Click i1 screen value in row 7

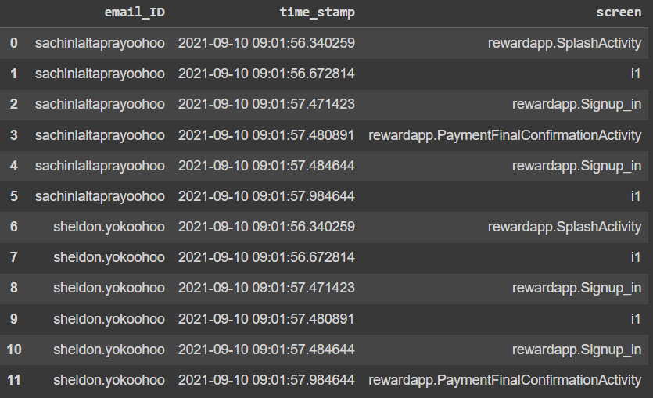pyautogui.click(x=636, y=257)
